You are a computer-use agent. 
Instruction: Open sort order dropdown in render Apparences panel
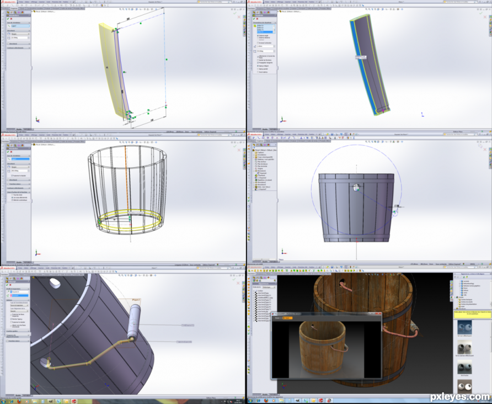pyautogui.click(x=269, y=287)
